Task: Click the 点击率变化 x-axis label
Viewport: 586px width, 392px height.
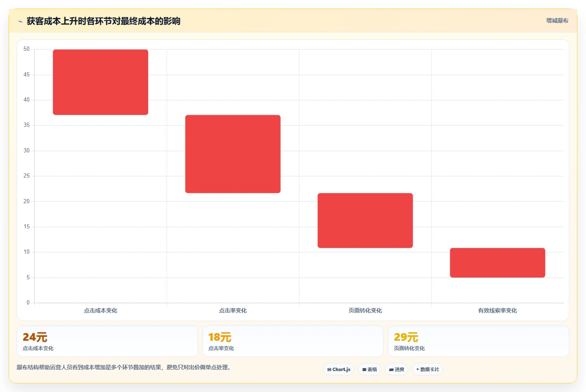Action: (233, 310)
